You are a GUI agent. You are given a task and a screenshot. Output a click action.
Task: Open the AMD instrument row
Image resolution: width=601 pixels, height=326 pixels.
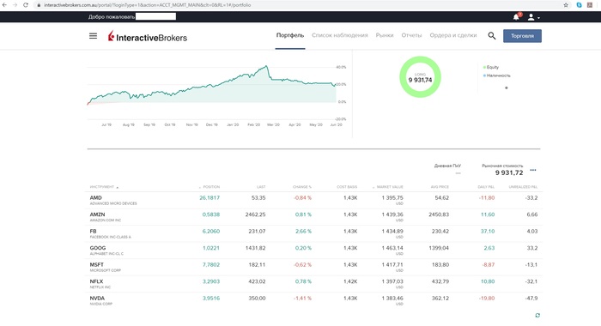point(313,201)
